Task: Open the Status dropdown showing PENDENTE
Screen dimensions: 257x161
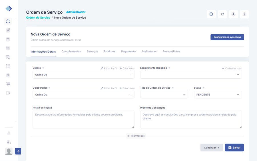Action: tap(218, 95)
